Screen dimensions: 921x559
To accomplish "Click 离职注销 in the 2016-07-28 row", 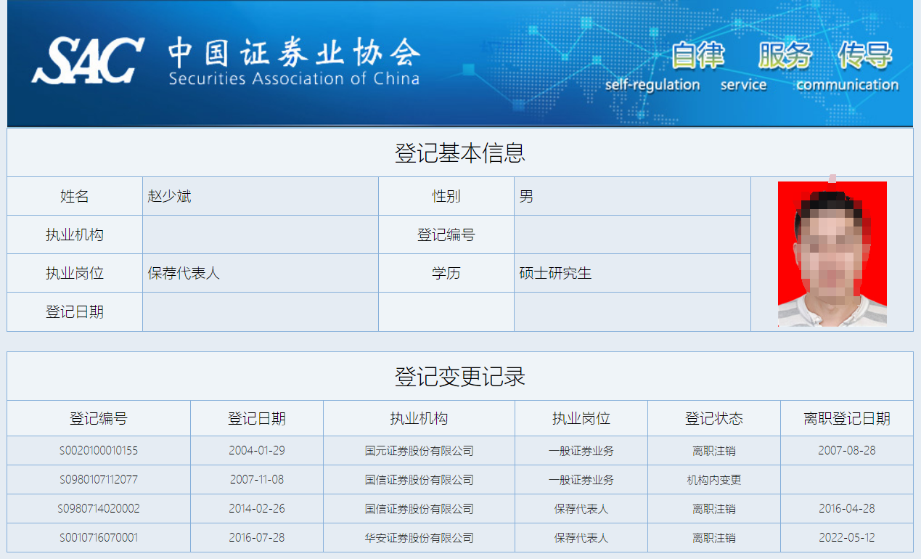I will click(714, 537).
